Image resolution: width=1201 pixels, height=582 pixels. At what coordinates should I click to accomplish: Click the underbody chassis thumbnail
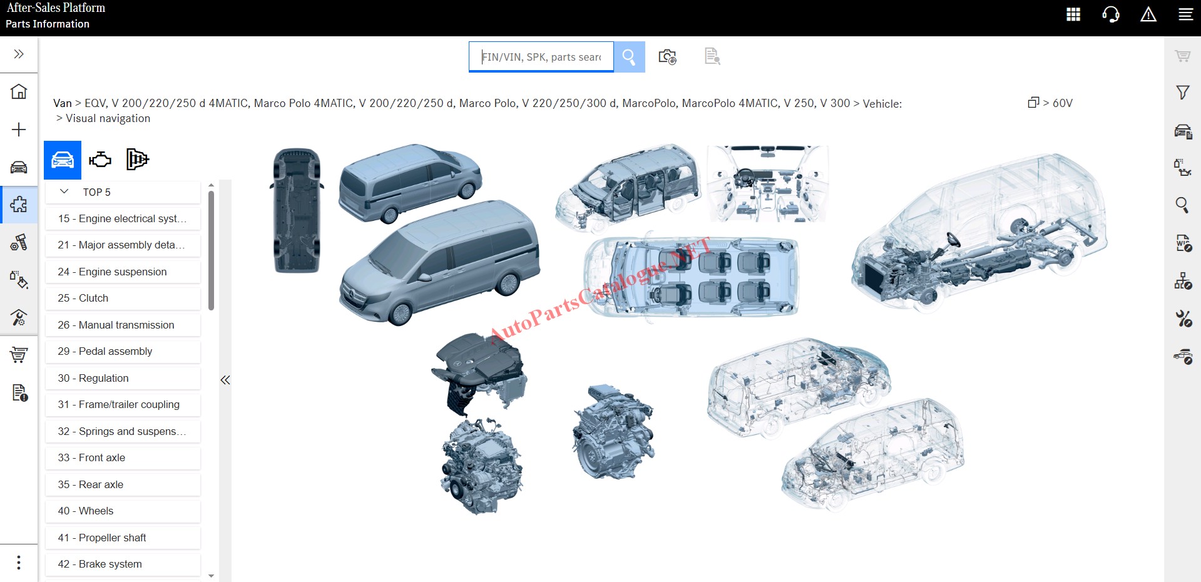[x=297, y=210]
